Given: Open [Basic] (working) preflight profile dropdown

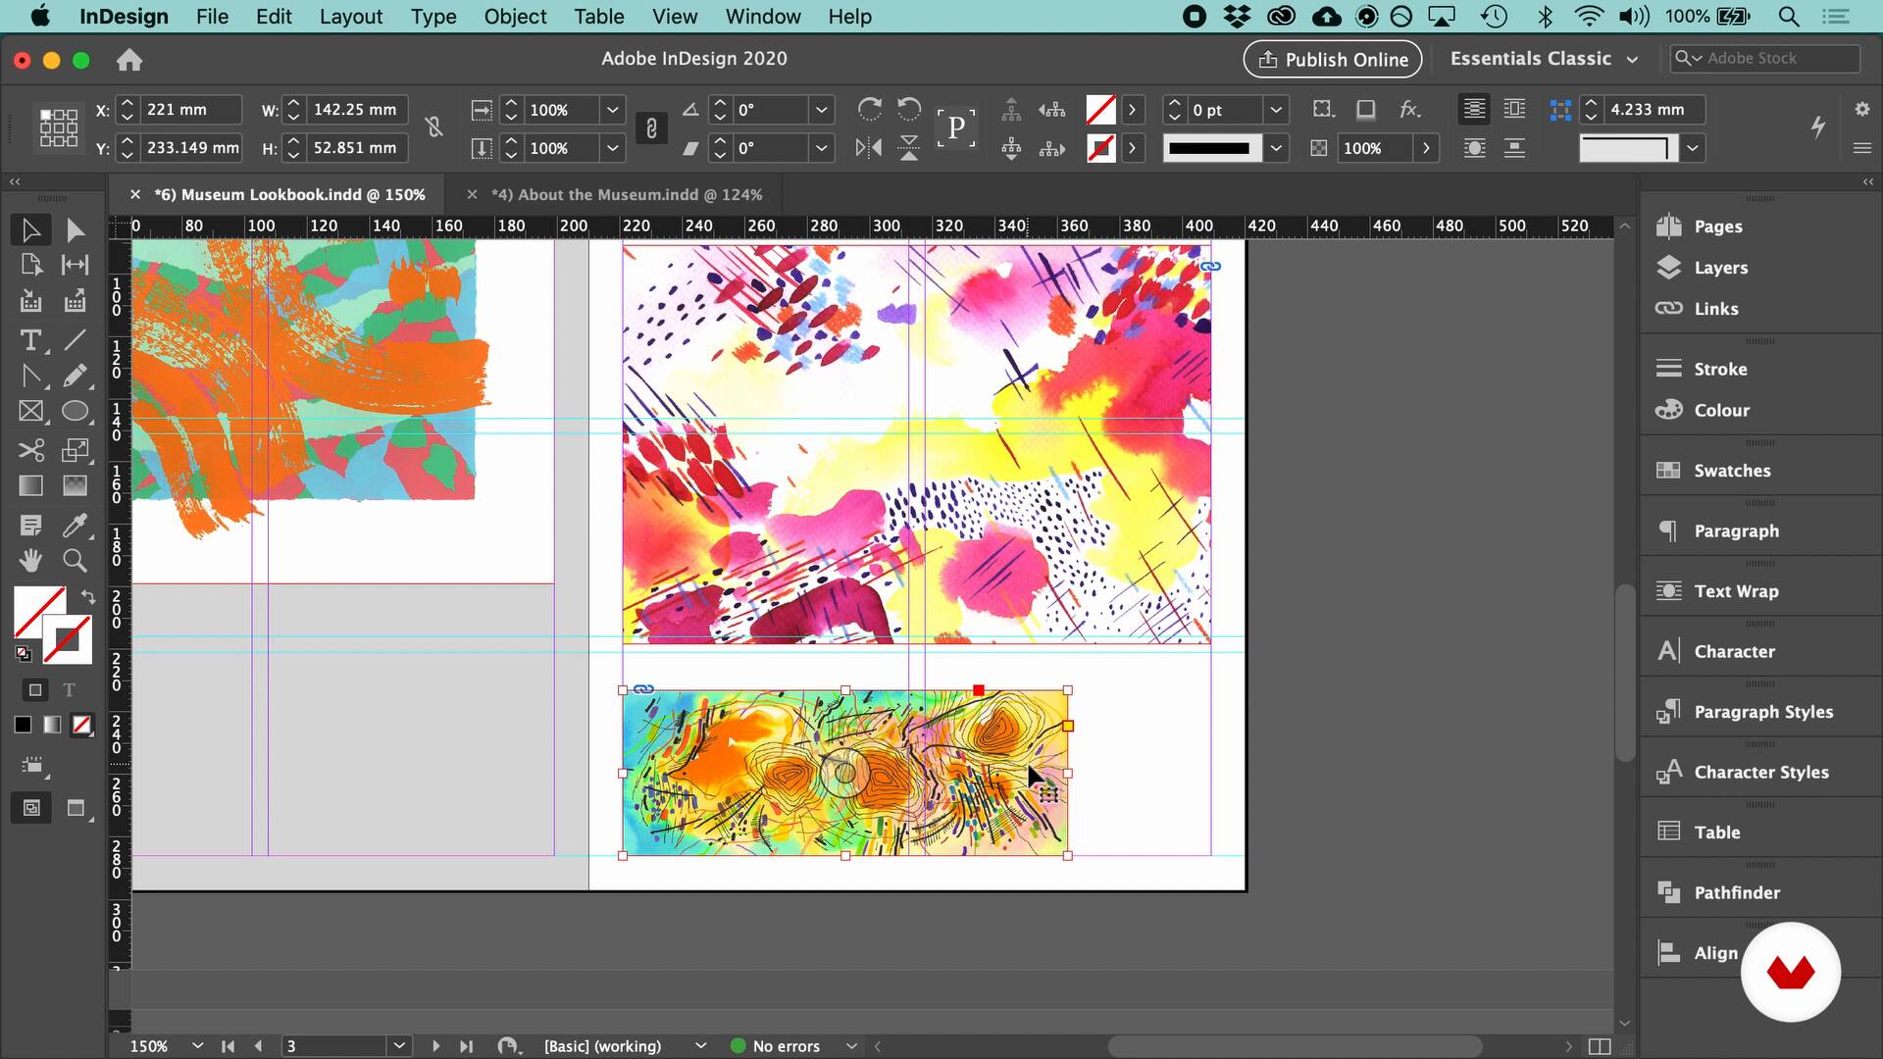Looking at the screenshot, I should point(700,1046).
